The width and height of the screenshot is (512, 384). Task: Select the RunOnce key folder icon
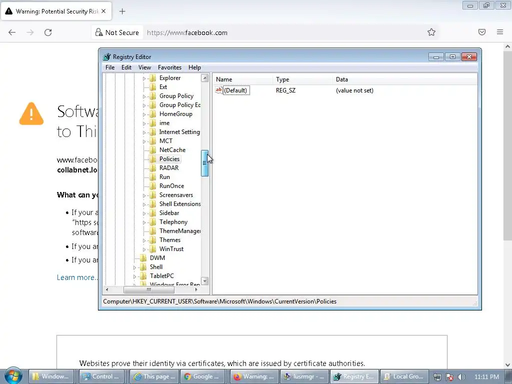click(152, 186)
